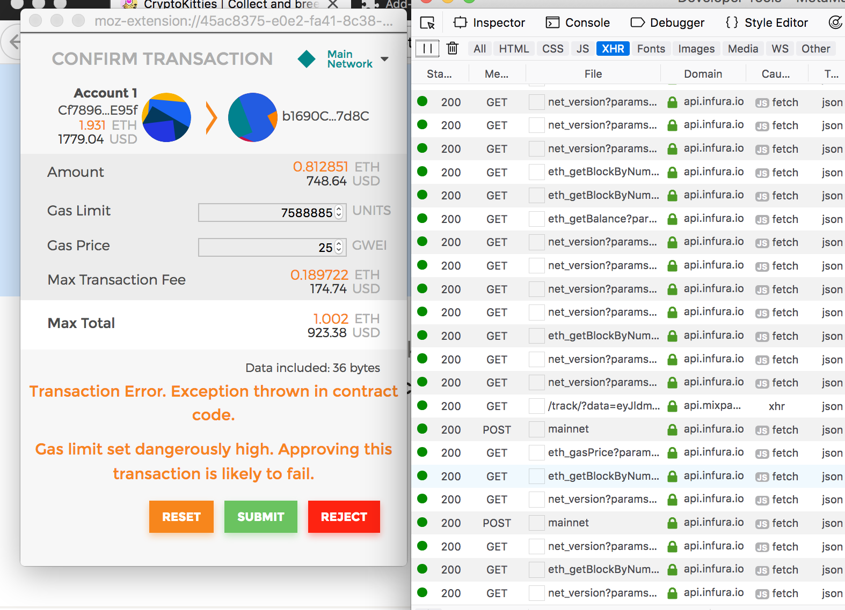
Task: Select the /track/?data=eyJldm... request row
Action: [628, 406]
